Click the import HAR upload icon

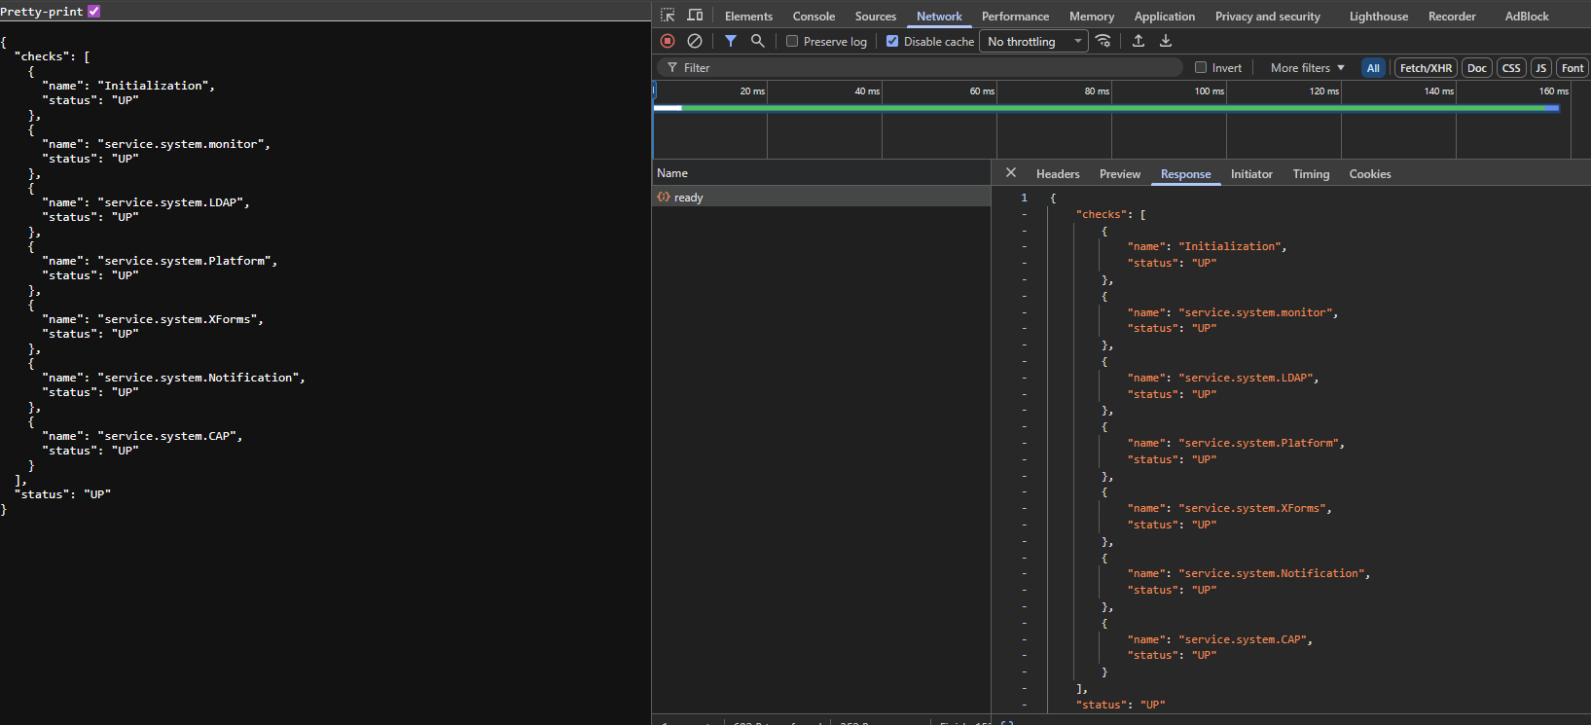point(1139,41)
